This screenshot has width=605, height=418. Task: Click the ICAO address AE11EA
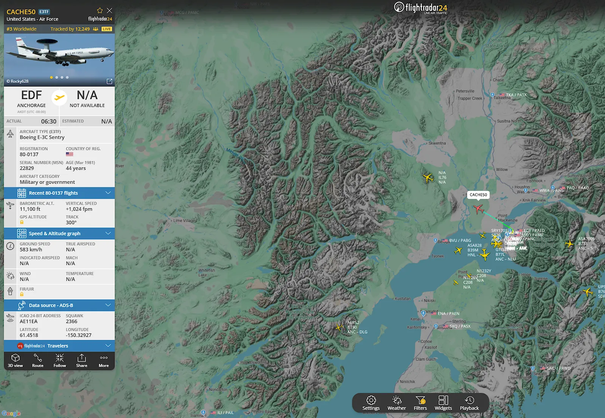[x=29, y=321]
